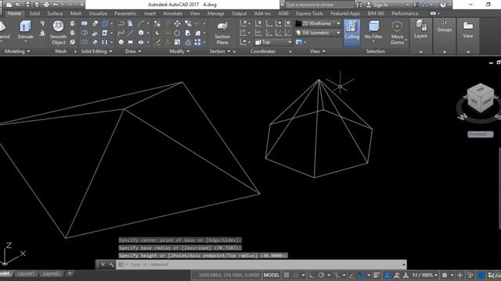Viewport: 501px width, 281px height.
Task: Select the Move Gizmo tool
Action: point(397,33)
